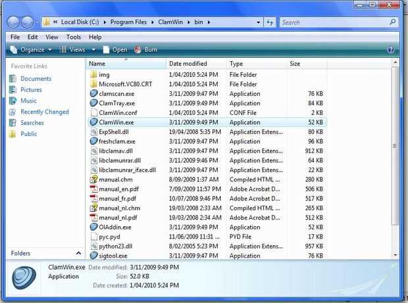Open the Documents favorite link

click(x=36, y=78)
